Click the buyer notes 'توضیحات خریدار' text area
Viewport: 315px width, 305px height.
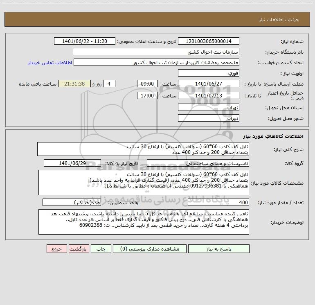(144, 222)
